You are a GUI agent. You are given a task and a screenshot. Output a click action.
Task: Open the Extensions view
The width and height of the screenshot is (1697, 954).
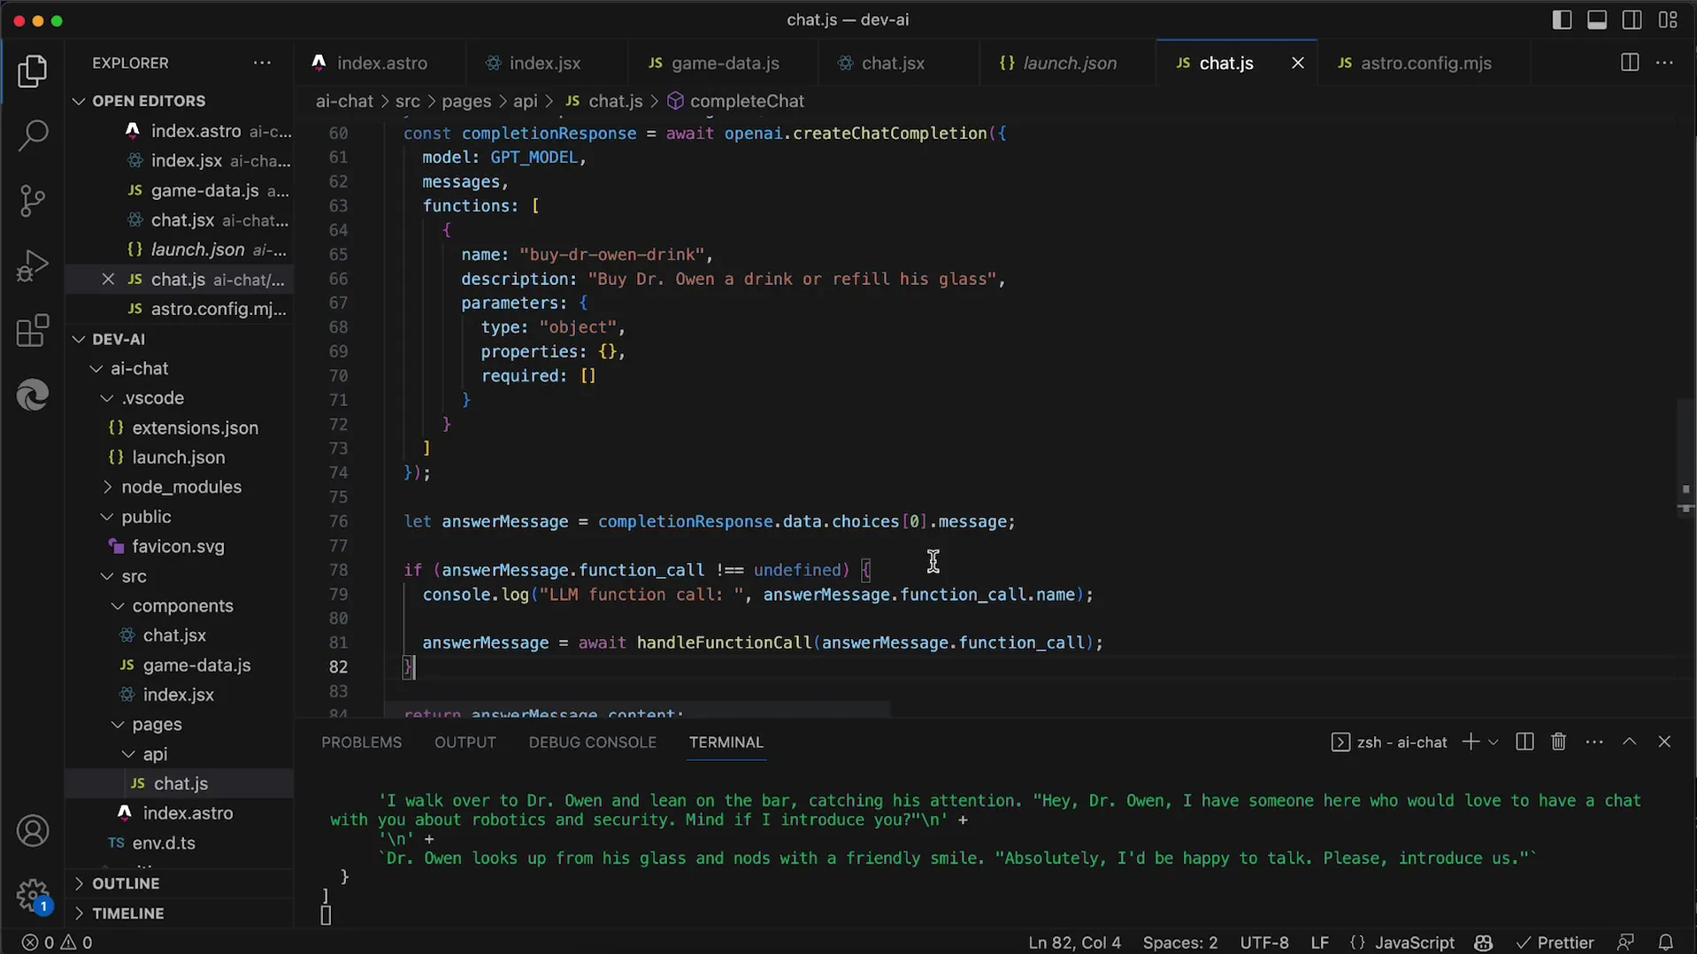click(33, 330)
